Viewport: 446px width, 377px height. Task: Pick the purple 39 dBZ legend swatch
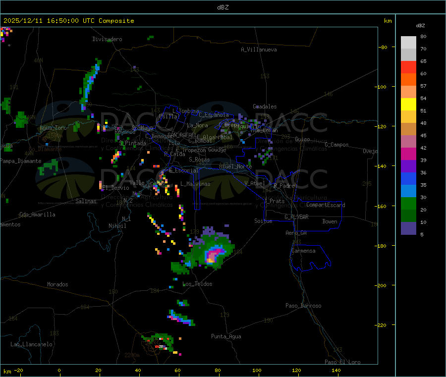[x=408, y=166]
